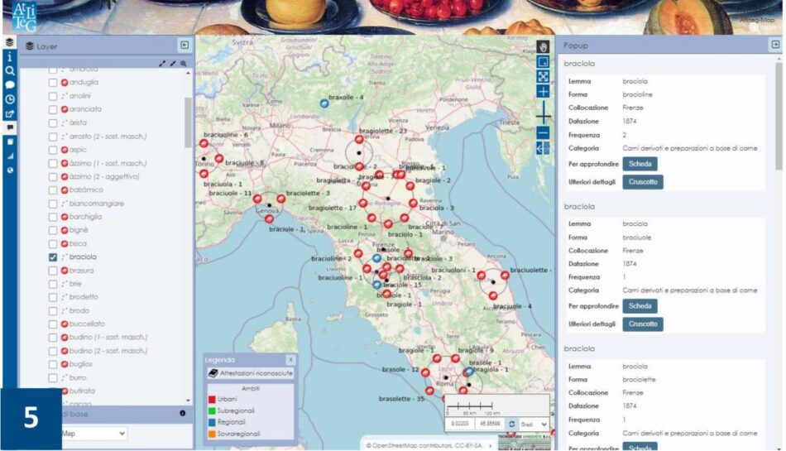Uncheck the braciola layer checkbox
Viewport: 786px width, 451px height.
pos(53,257)
